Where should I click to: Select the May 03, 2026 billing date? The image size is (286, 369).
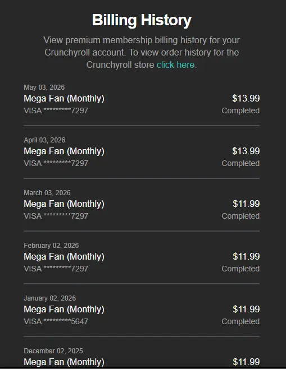pyautogui.click(x=44, y=87)
